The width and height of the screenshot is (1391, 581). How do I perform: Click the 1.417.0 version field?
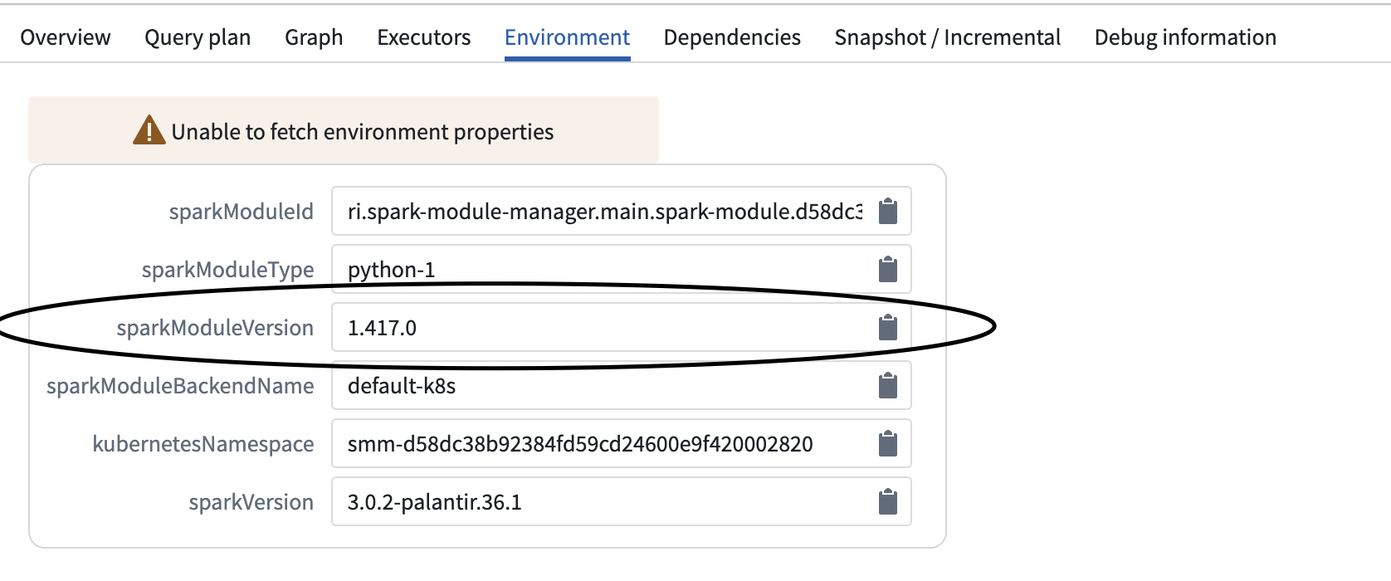622,327
